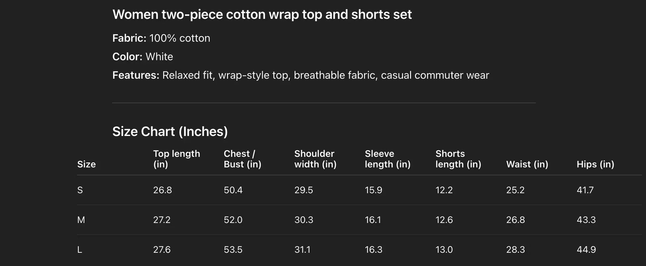
Task: Click the Waist column header
Action: (527, 164)
